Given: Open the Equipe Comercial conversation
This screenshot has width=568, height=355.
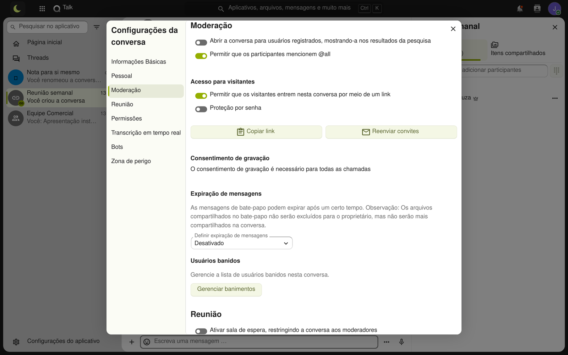Looking at the screenshot, I should [57, 118].
